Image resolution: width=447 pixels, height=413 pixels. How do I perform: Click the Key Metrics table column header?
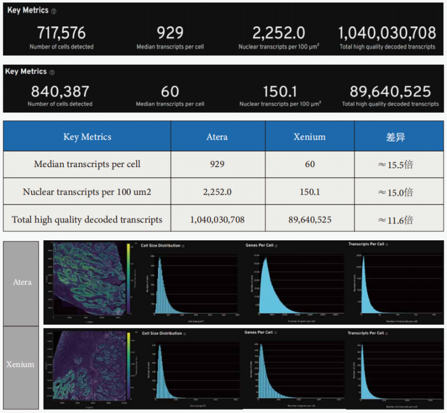[x=87, y=136]
